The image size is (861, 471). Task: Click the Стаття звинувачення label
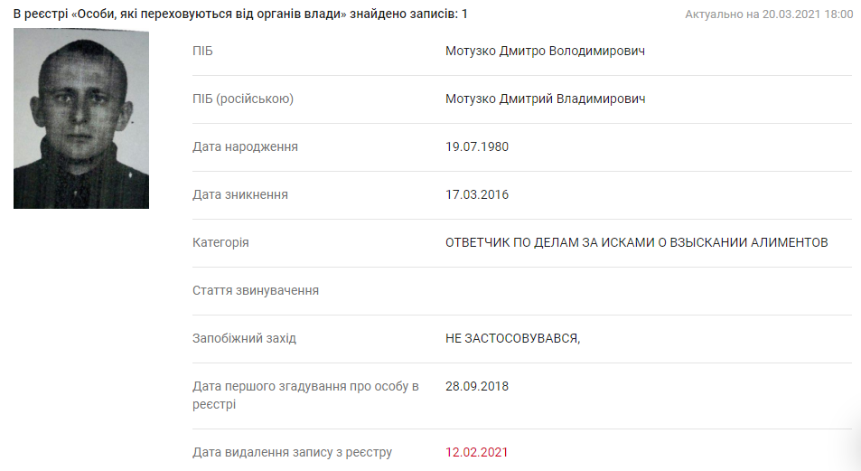tap(256, 290)
